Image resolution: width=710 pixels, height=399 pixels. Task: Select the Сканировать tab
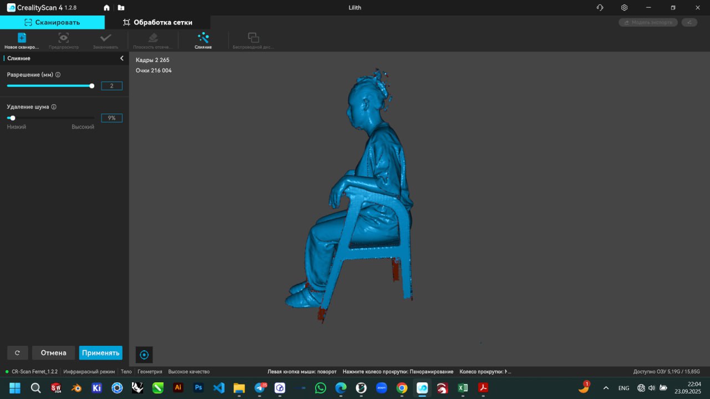pos(52,22)
